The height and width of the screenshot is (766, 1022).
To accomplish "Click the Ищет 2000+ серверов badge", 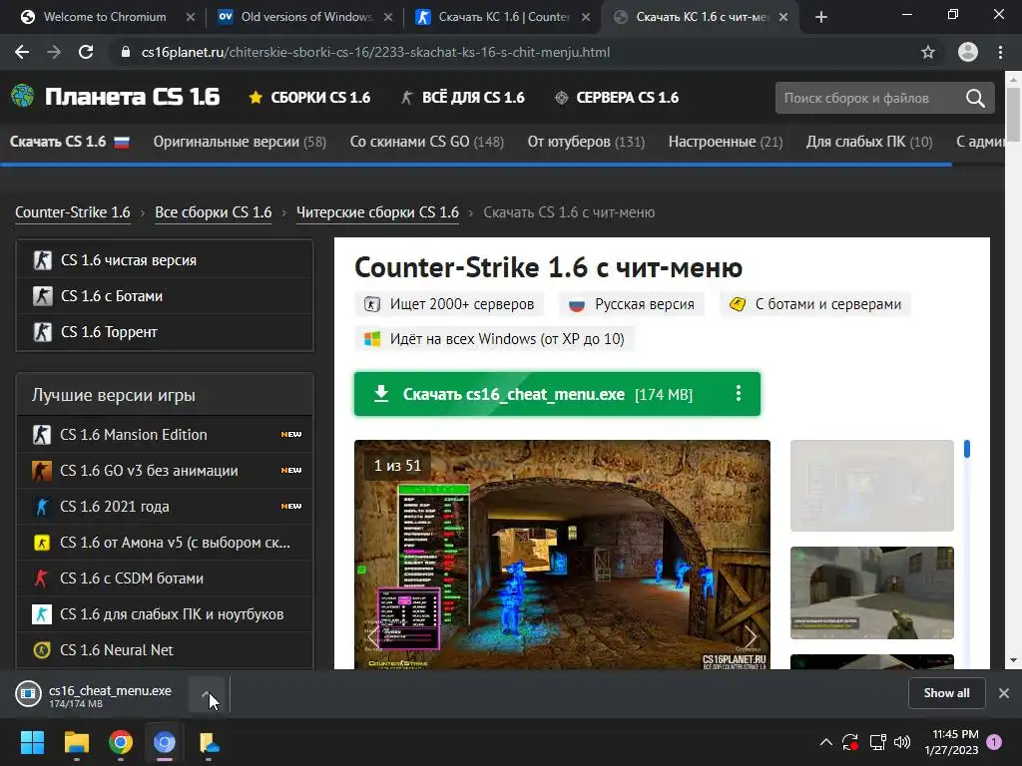I will 449,304.
